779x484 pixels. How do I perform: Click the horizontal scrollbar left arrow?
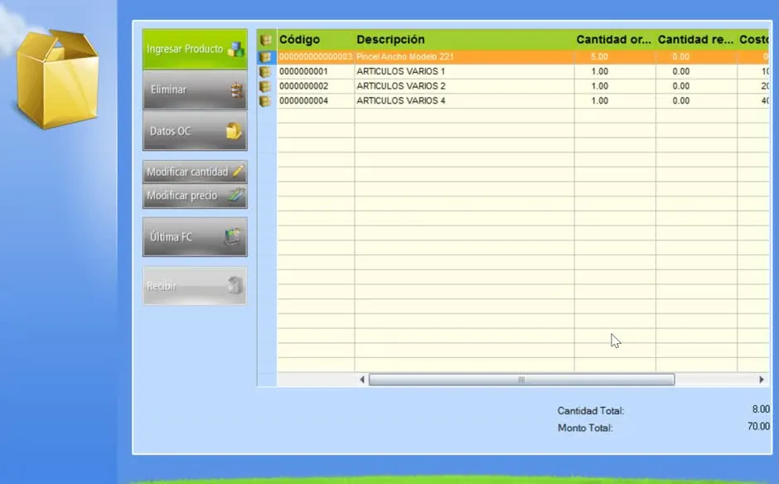pyautogui.click(x=362, y=380)
